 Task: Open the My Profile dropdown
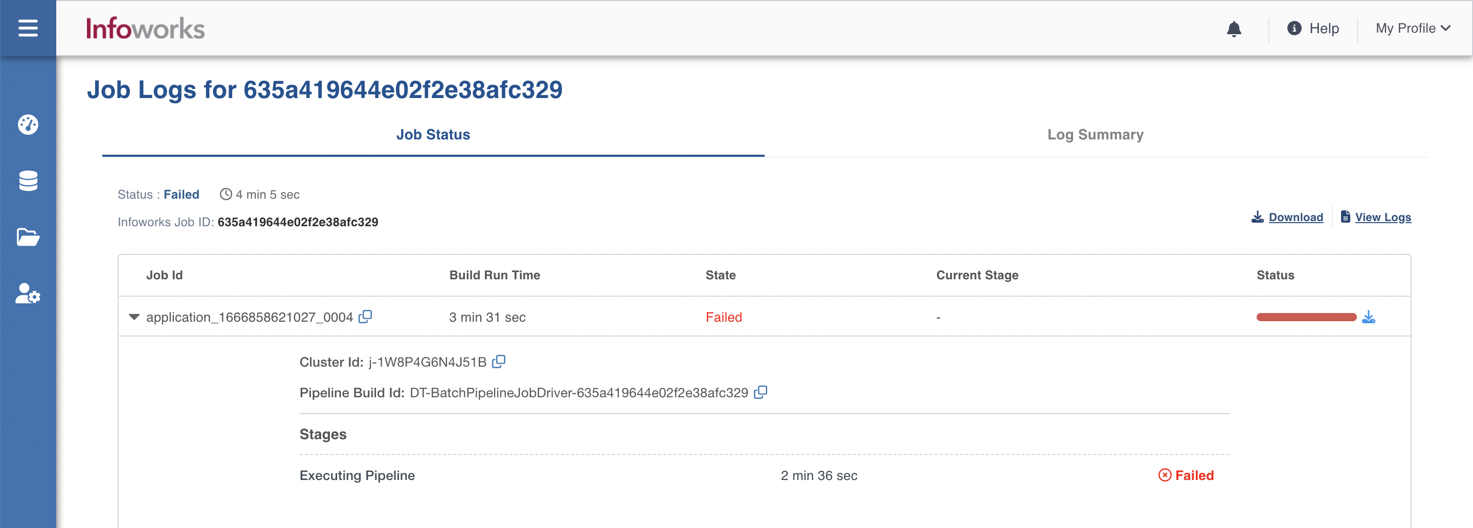[x=1412, y=28]
